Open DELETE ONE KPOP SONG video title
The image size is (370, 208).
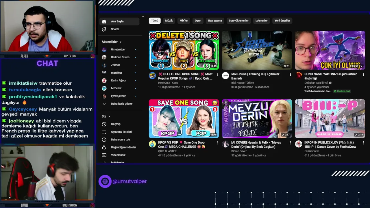click(185, 76)
